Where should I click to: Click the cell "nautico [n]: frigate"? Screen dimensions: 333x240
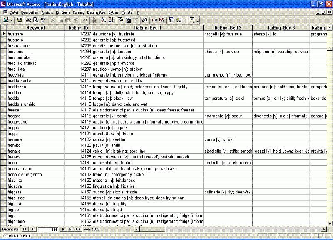pos(148,128)
